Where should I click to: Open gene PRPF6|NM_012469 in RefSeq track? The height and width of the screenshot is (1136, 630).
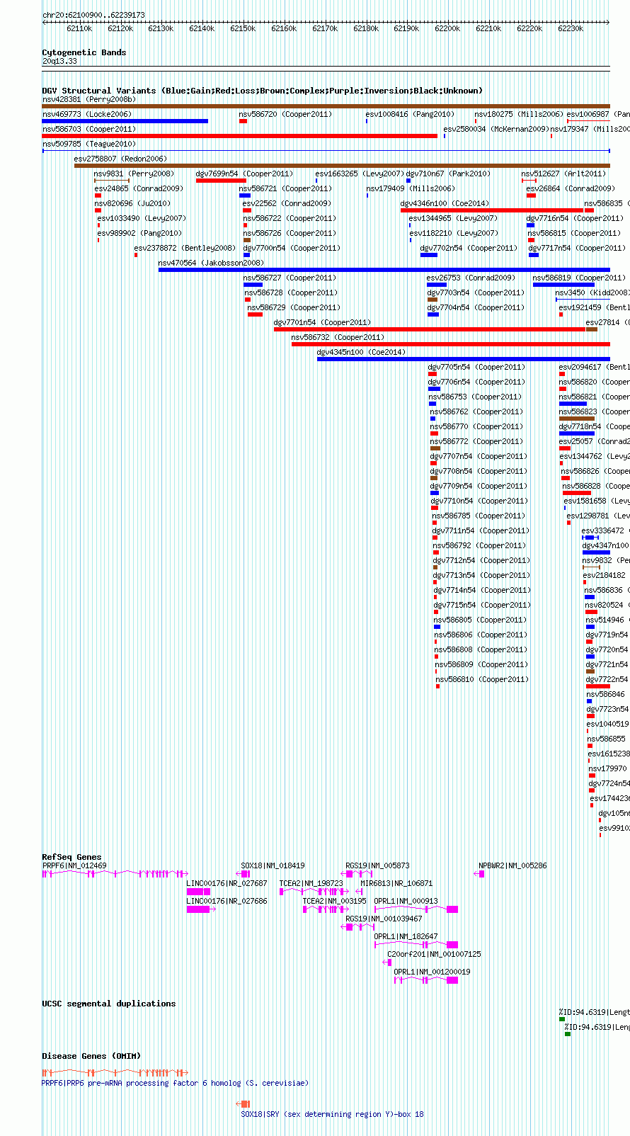click(x=74, y=865)
